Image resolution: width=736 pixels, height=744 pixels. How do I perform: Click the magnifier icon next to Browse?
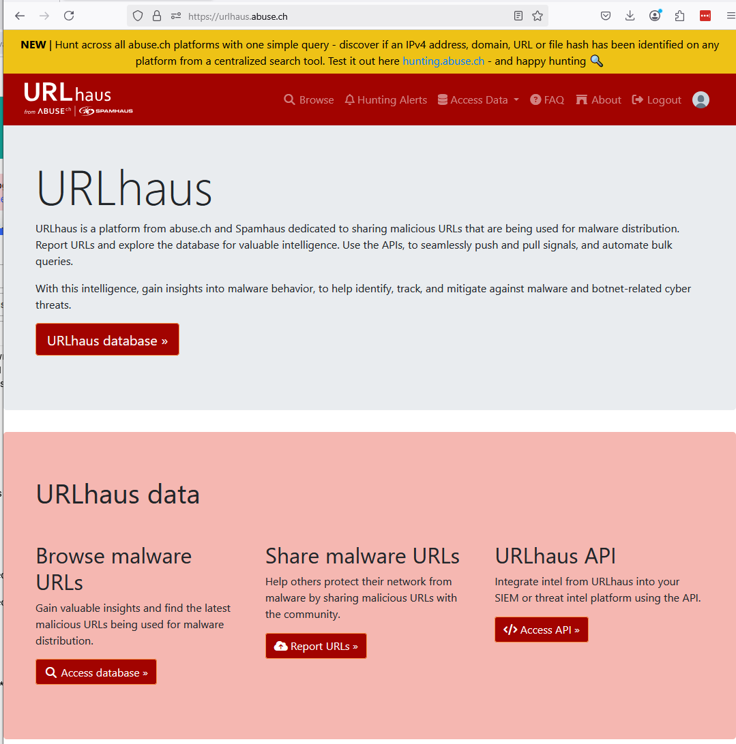click(289, 99)
